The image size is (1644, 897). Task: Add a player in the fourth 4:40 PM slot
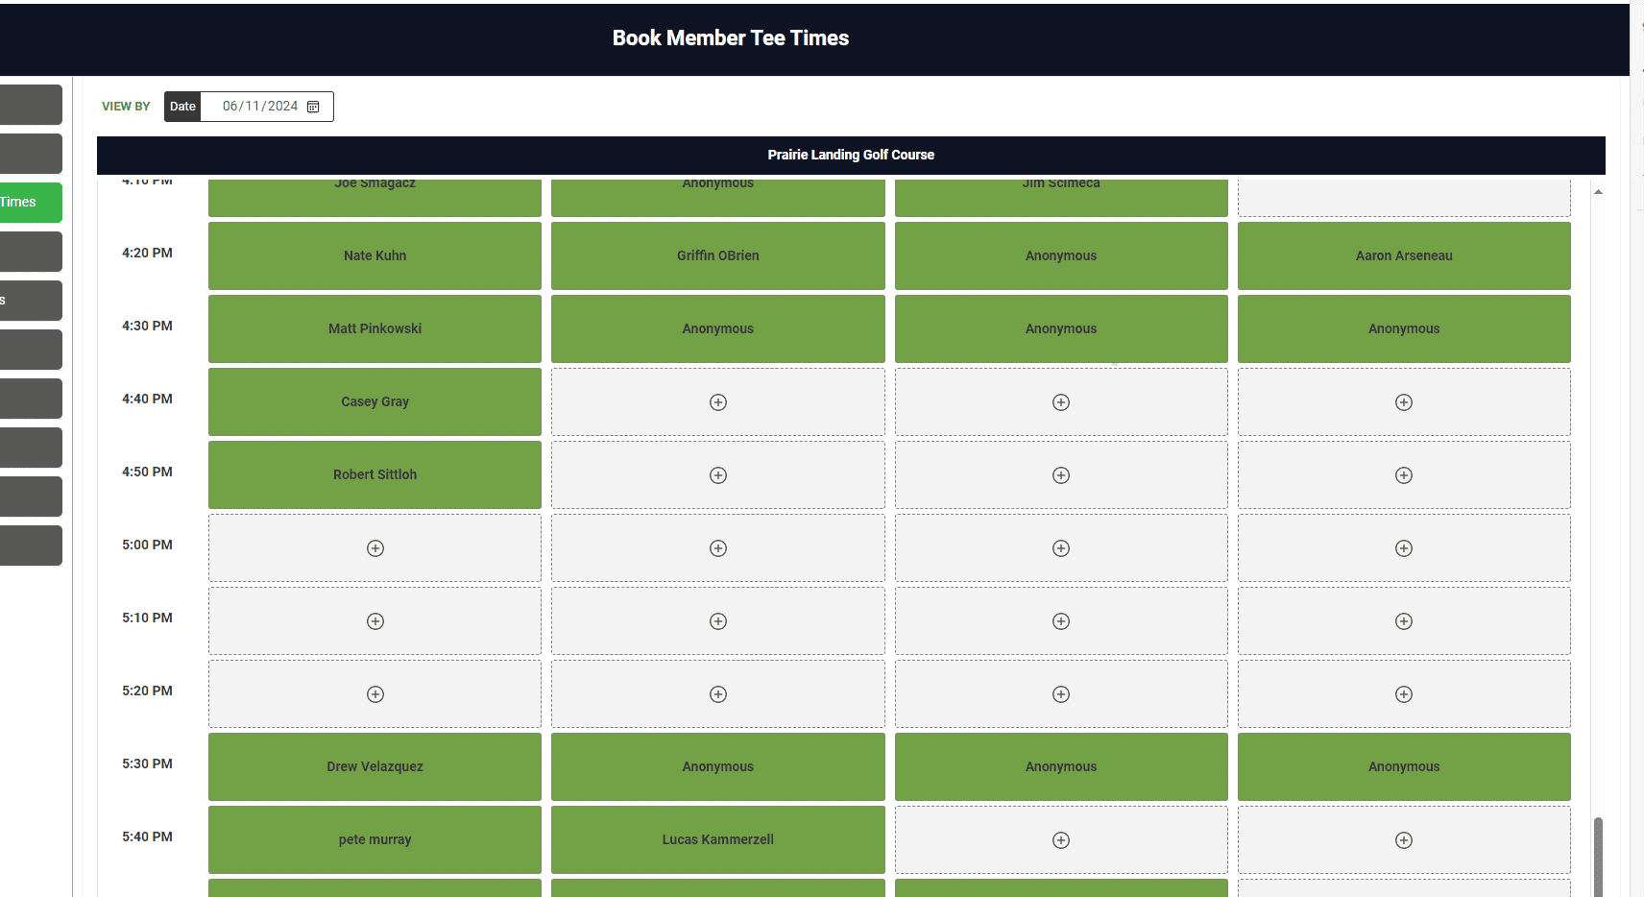[x=1403, y=401]
